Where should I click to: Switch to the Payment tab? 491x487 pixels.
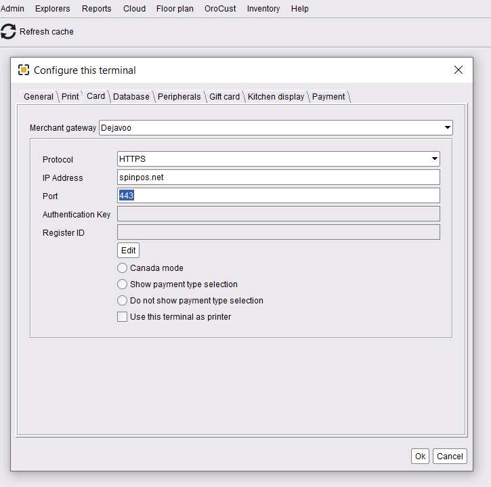(x=328, y=97)
